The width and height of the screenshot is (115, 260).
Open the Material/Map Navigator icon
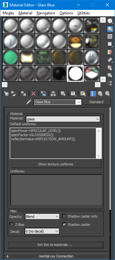coord(110,83)
